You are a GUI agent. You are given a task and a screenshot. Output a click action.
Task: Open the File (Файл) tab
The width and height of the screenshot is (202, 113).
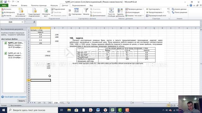click(4, 6)
